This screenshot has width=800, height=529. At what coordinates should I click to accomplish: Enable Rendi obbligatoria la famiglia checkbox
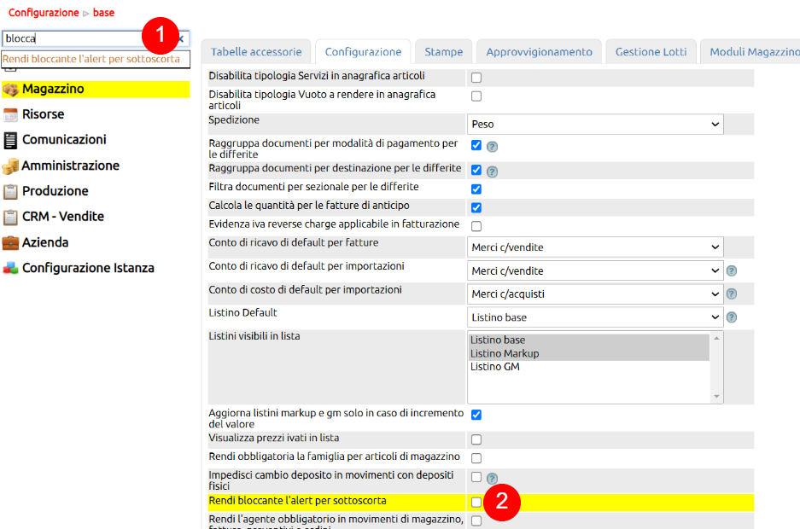(x=476, y=457)
